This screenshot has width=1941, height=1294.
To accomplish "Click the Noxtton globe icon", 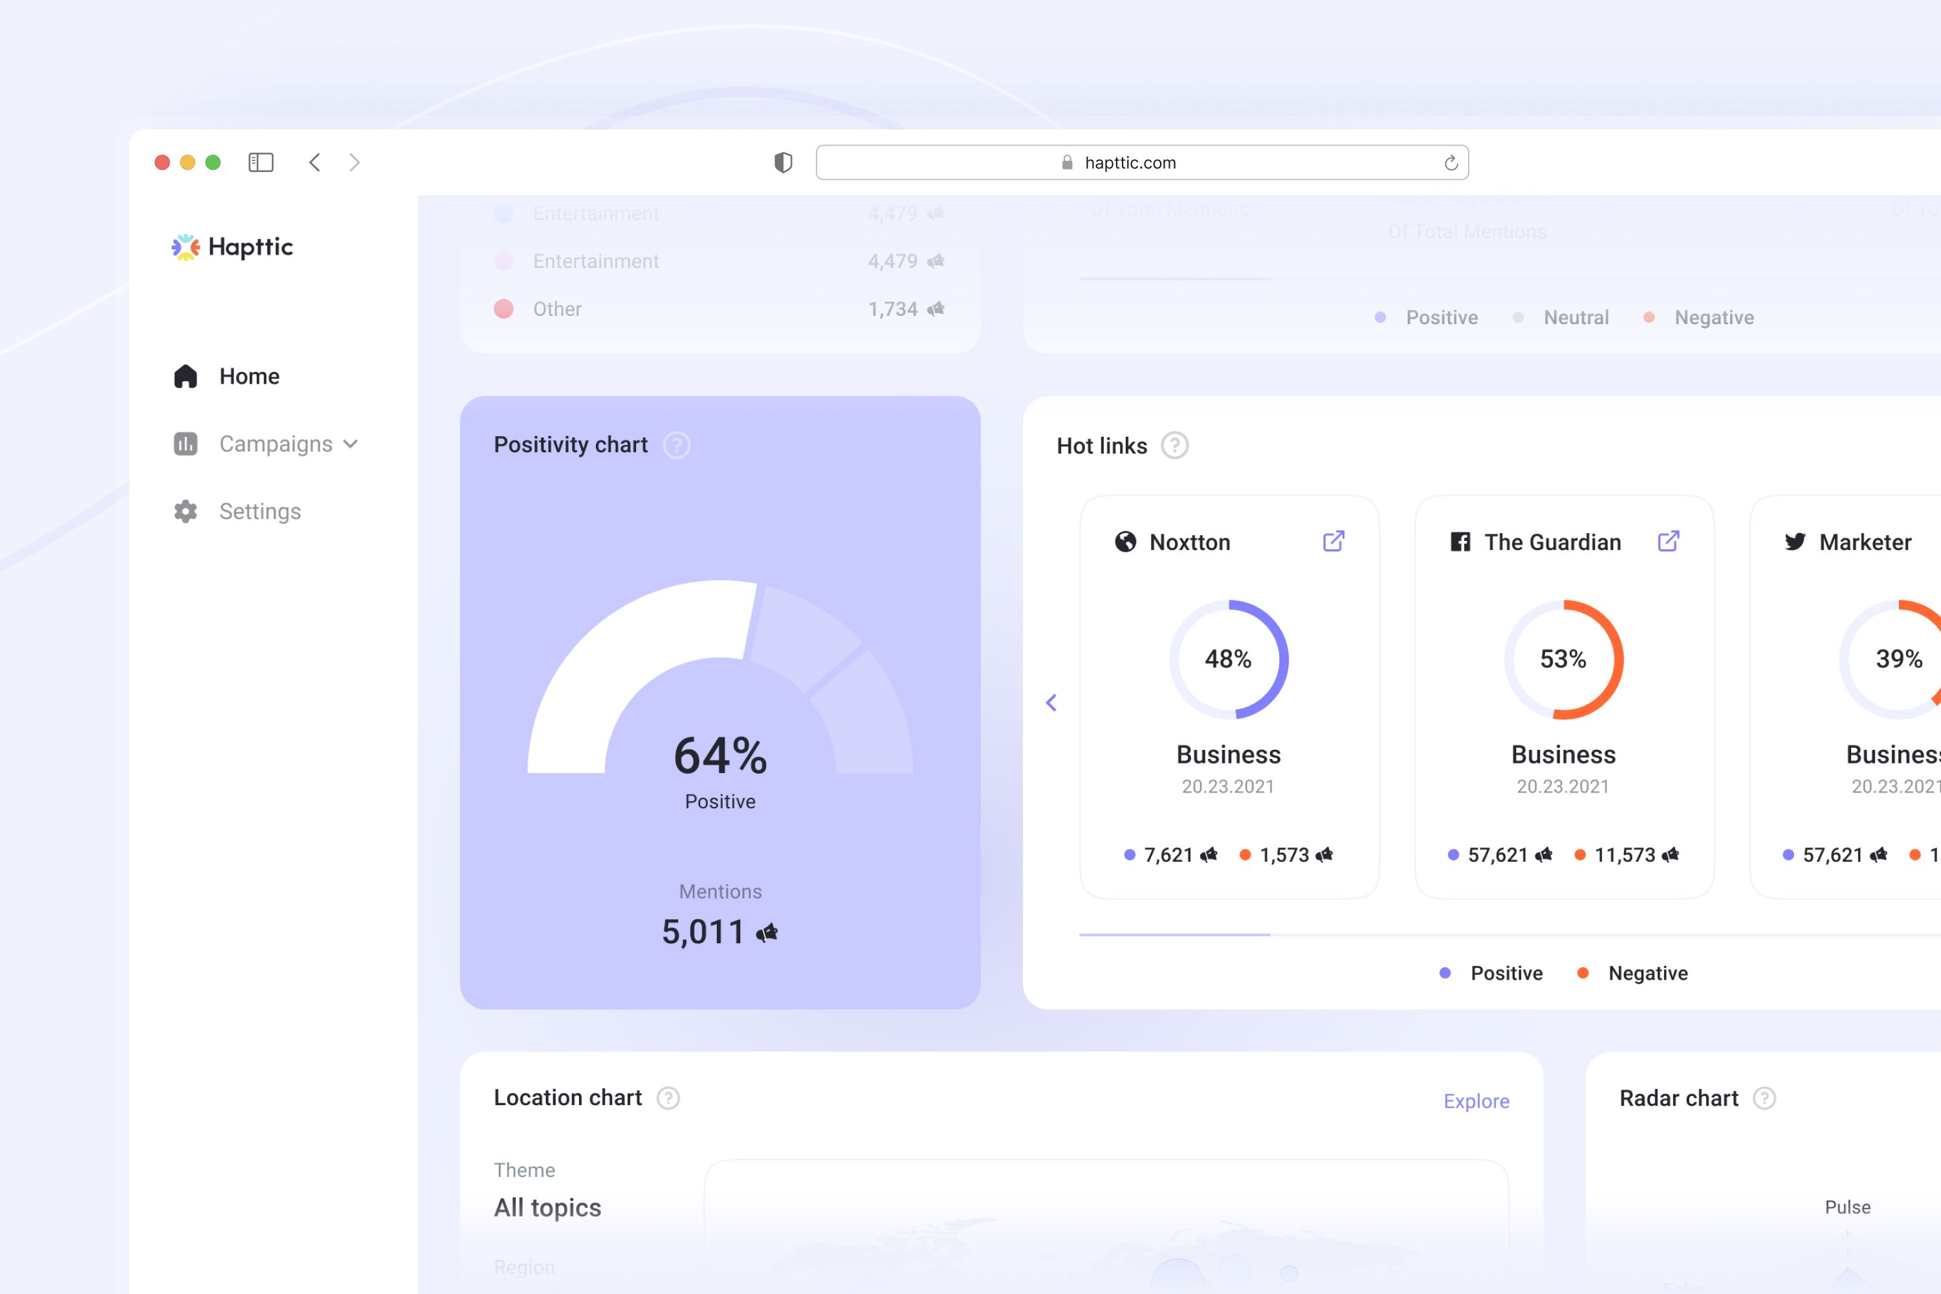I will point(1126,542).
